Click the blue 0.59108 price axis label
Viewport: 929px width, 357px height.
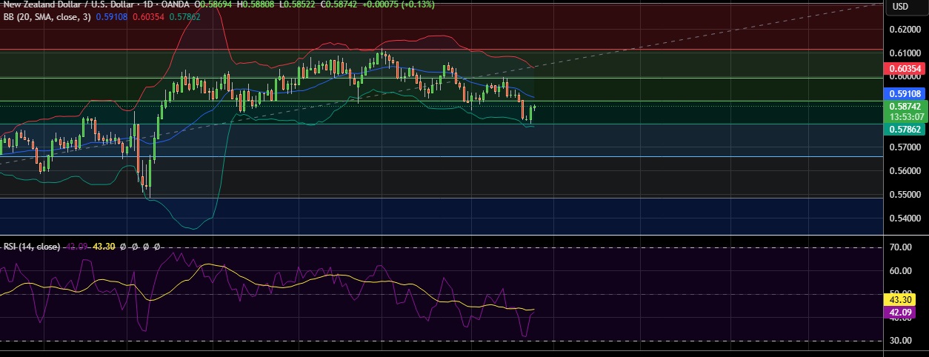pyautogui.click(x=906, y=94)
